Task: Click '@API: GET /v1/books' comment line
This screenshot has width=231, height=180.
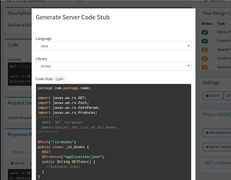Action: coord(62,122)
